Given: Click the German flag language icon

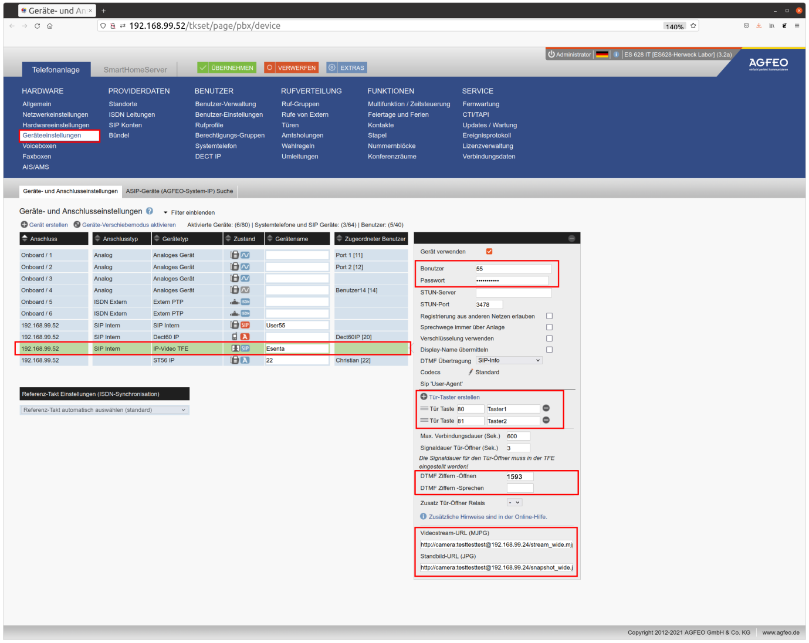Looking at the screenshot, I should point(602,55).
